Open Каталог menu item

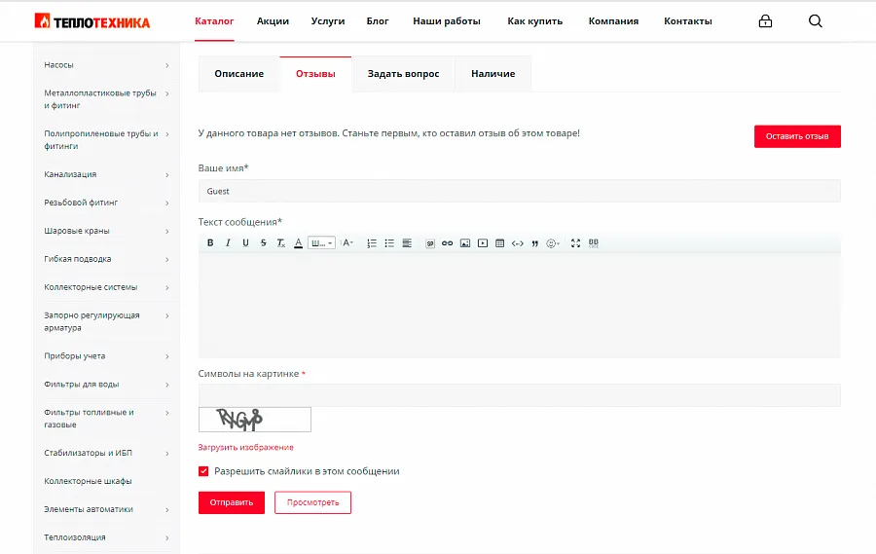[214, 21]
